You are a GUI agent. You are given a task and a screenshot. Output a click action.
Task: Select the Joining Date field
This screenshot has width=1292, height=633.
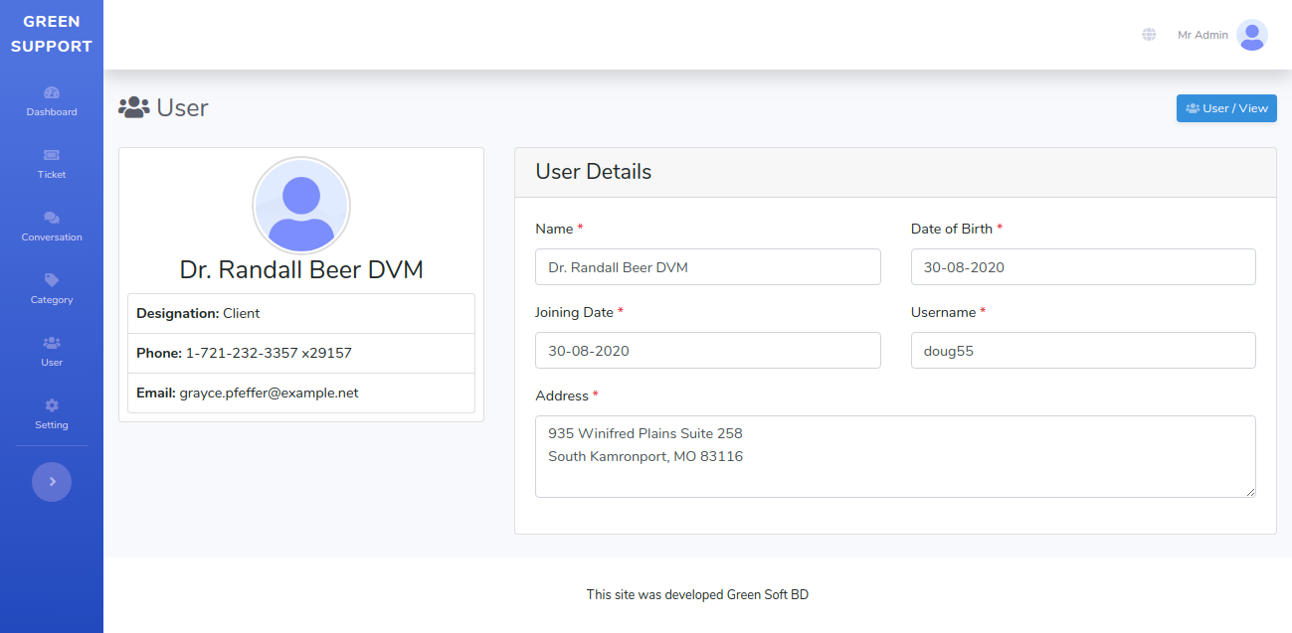707,350
